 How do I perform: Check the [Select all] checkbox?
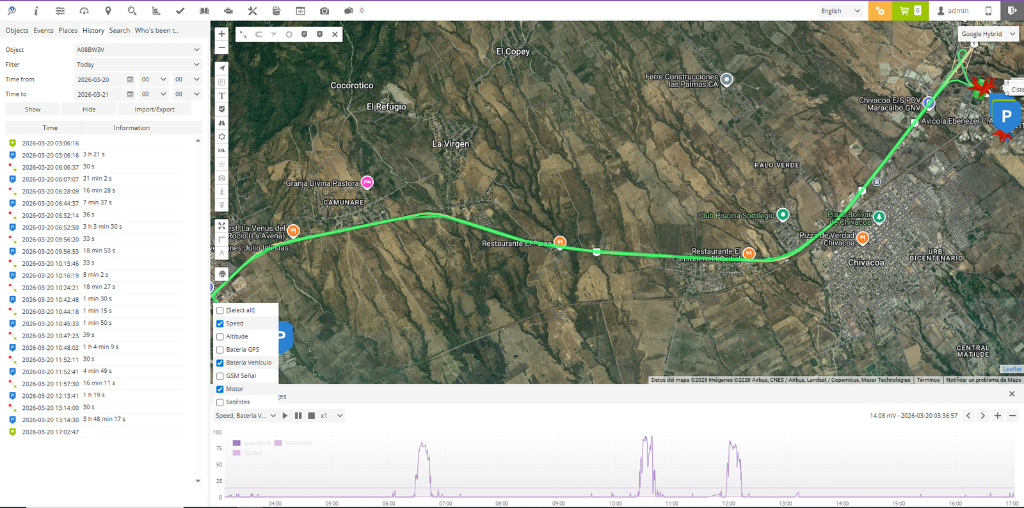(220, 311)
